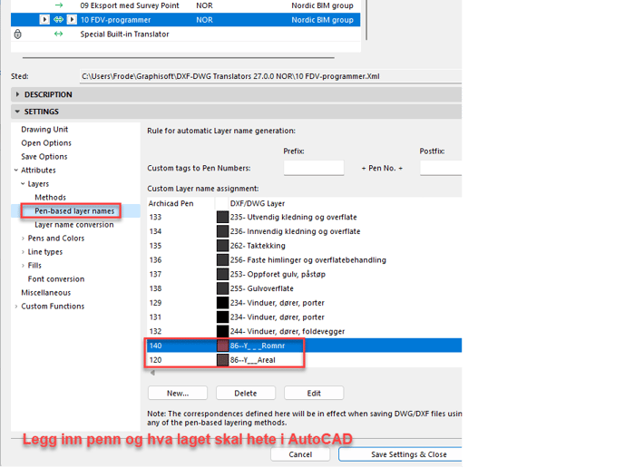Viewport: 624px width, 468px height.
Task: Select Pen-based layer names item
Action: pos(74,211)
